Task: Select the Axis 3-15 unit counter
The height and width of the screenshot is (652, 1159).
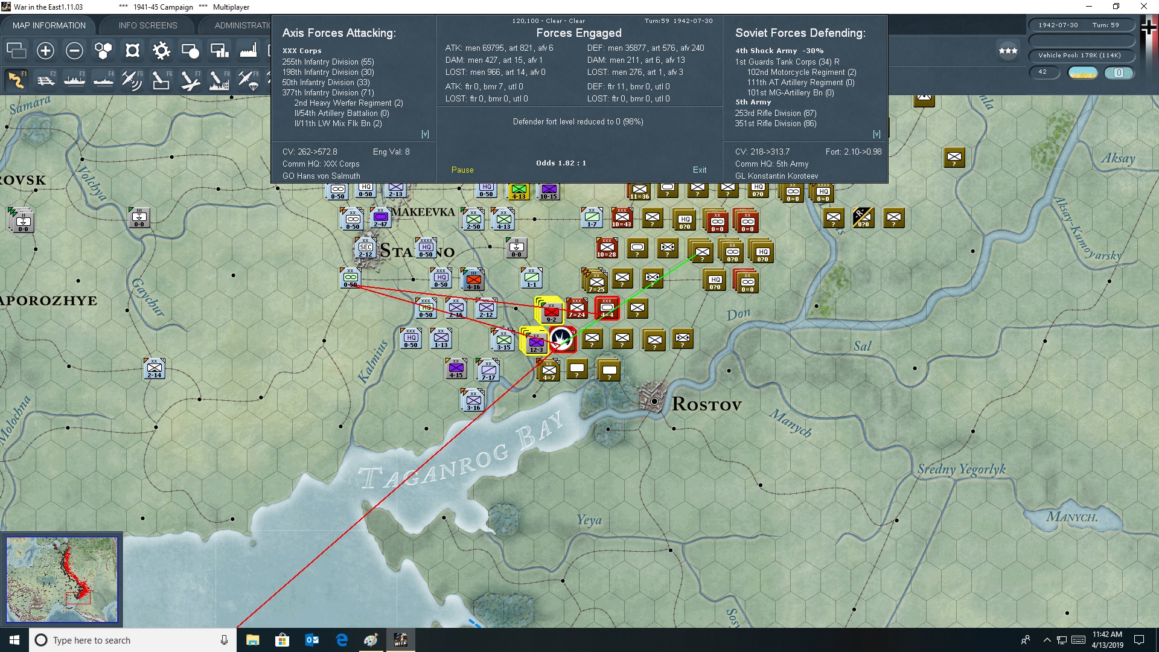Action: click(x=503, y=341)
